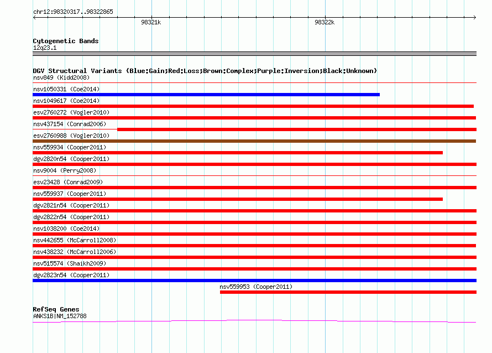Click the RefSeq Genes track title

[56, 309]
